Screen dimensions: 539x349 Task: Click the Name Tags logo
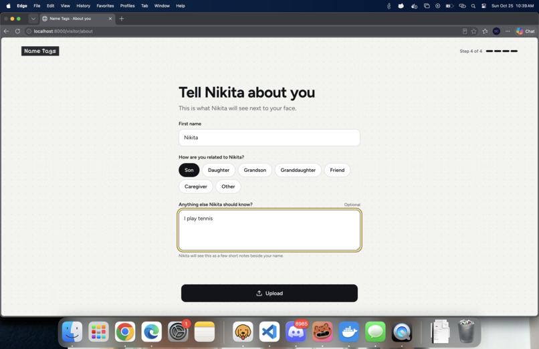40,51
